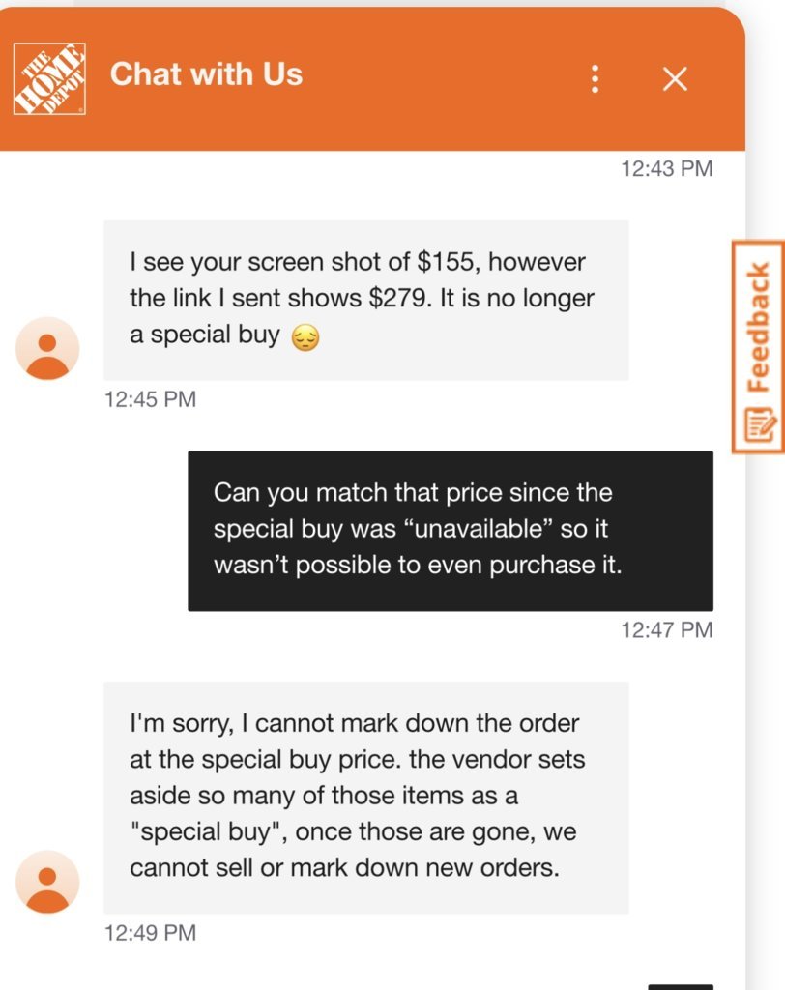Open the three-dot chat options menu

click(x=595, y=79)
